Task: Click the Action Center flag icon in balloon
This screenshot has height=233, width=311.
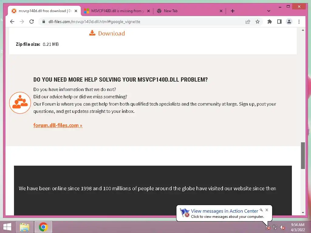Action: [185, 213]
